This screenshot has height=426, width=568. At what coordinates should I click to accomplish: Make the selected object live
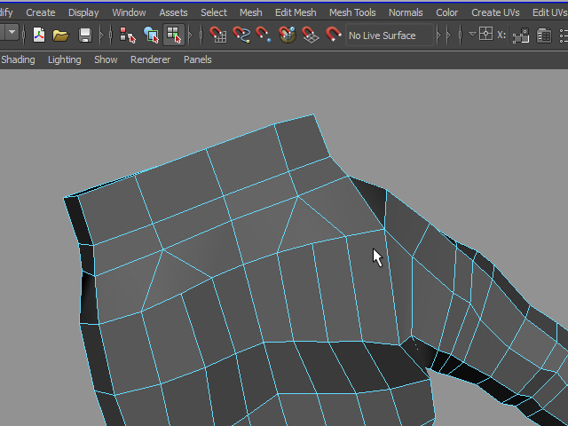tap(334, 35)
